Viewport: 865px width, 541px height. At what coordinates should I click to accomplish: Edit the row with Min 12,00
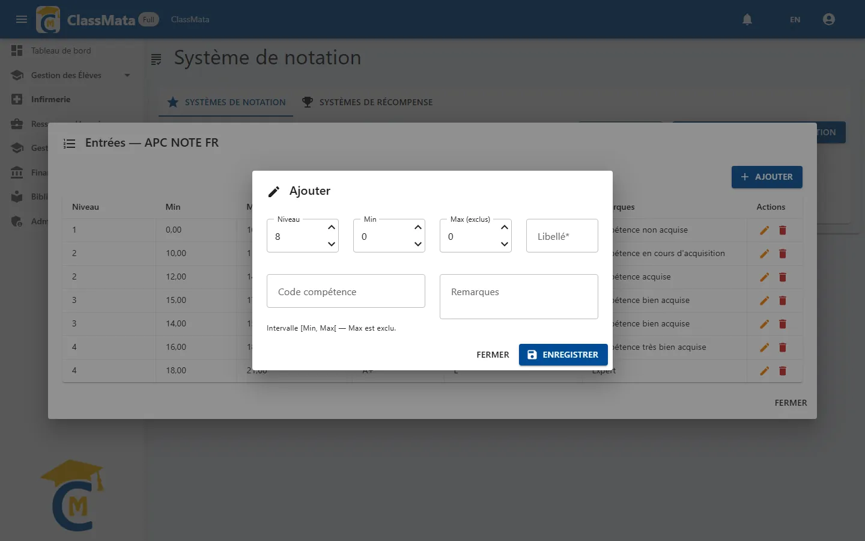pyautogui.click(x=764, y=277)
